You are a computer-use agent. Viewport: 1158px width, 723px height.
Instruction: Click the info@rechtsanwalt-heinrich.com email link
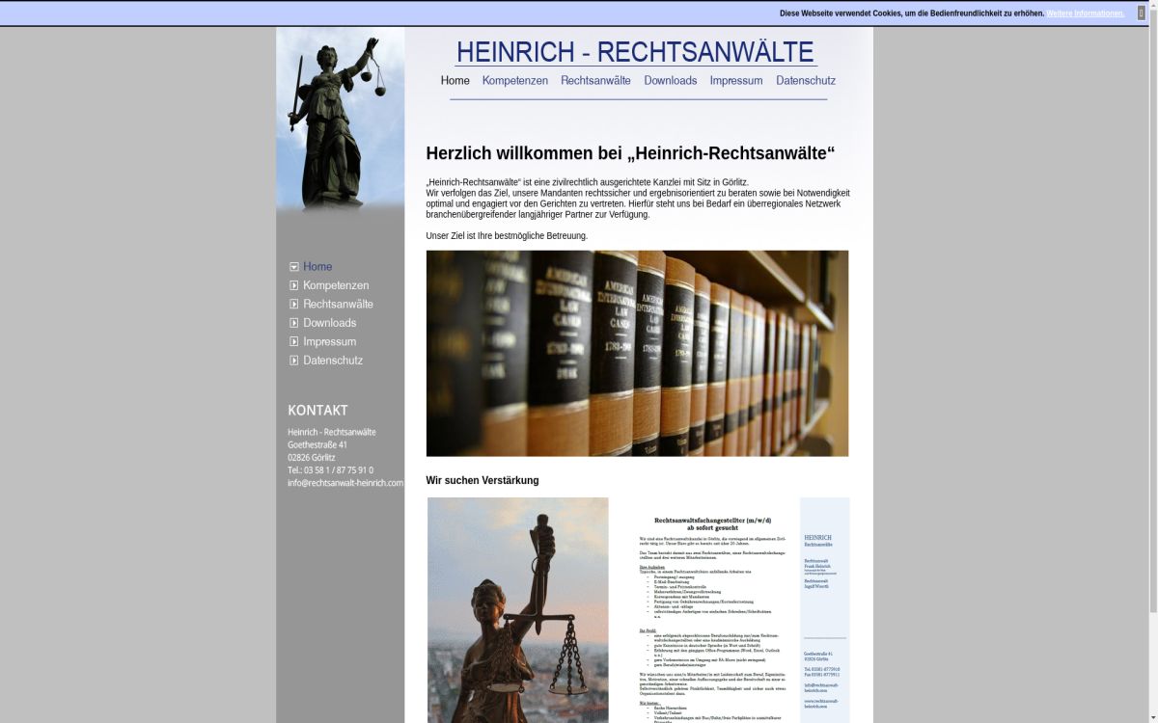(x=345, y=482)
